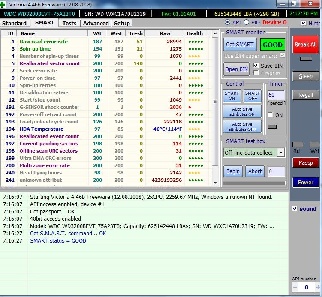Viewport: 322px width, 297px height.
Task: Select the Raw read error rate row
Action: pyautogui.click(x=106, y=42)
